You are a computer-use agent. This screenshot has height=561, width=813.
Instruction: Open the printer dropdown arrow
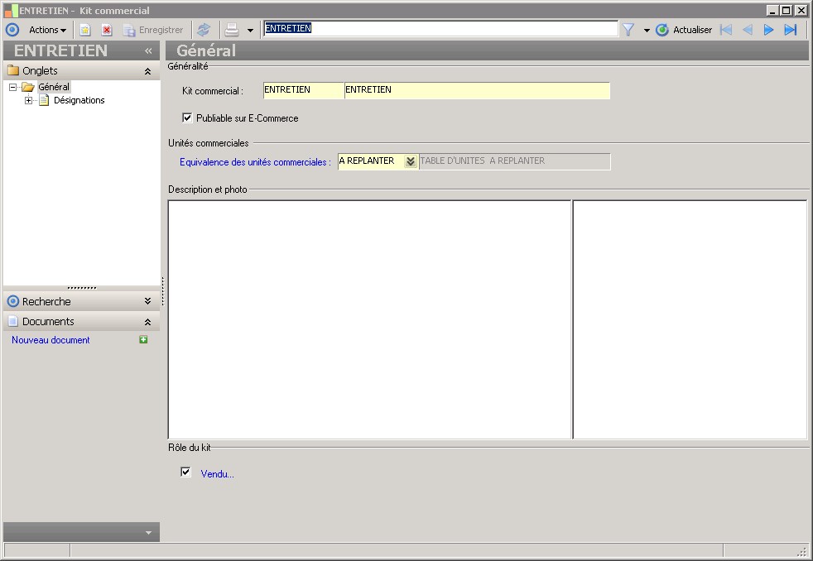pyautogui.click(x=250, y=31)
